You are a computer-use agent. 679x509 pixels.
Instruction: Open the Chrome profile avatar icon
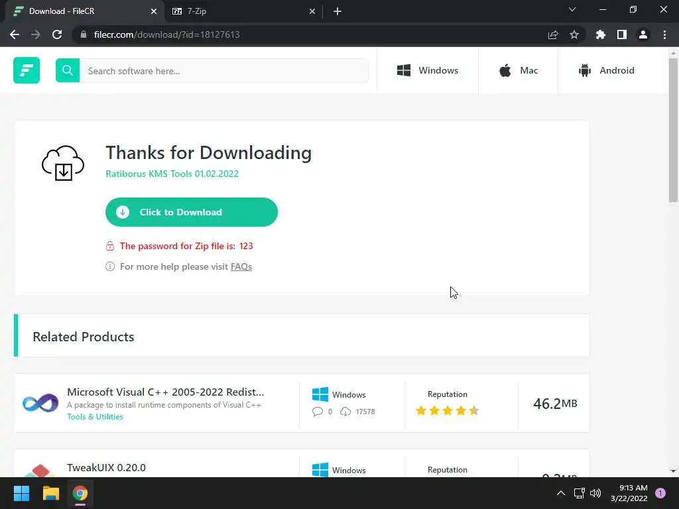tap(643, 34)
